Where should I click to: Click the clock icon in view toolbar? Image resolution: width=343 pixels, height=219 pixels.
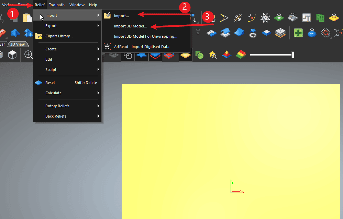click(x=129, y=56)
